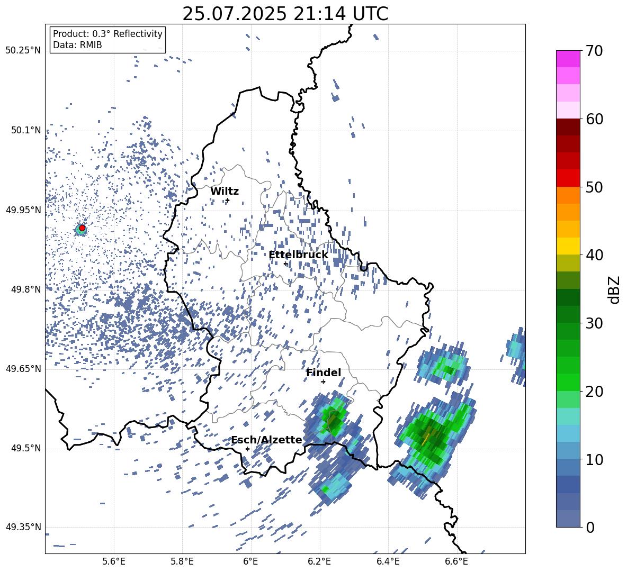This screenshot has height=572, width=627.
Task: Click the 49.35°N latitude label
Action: point(23,527)
